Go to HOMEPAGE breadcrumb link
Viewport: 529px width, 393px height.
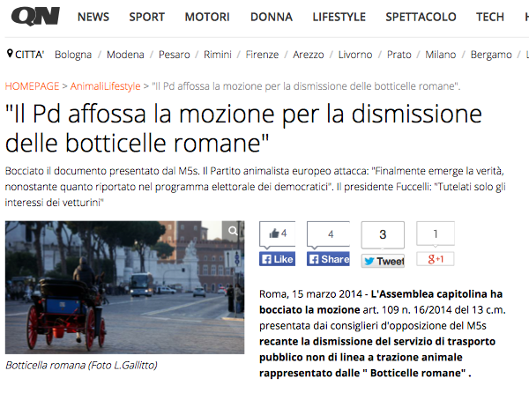tap(32, 86)
